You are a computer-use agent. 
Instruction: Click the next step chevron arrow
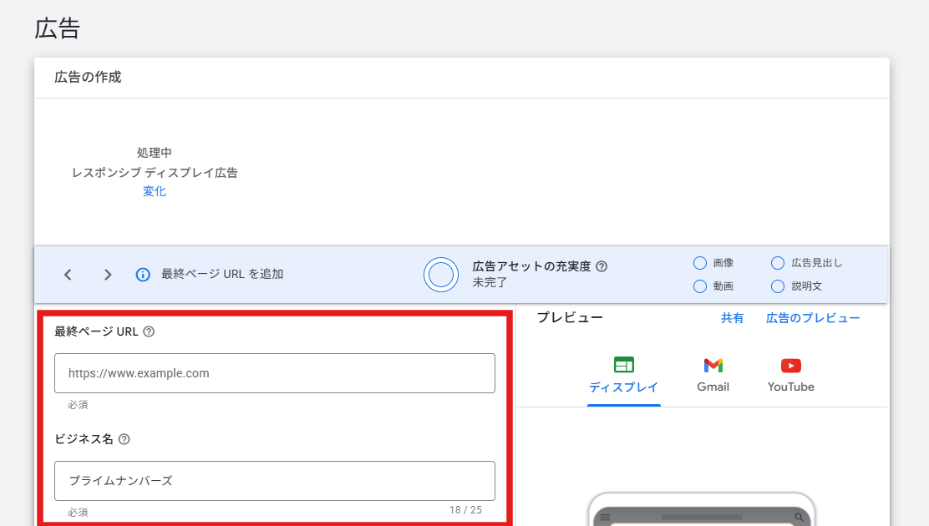[x=107, y=275]
